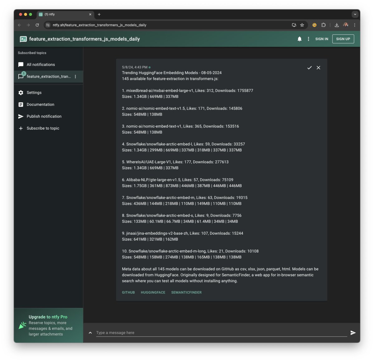Screen dimensions: 374x361
Task: Open Settings from the sidebar
Action: tap(48, 93)
